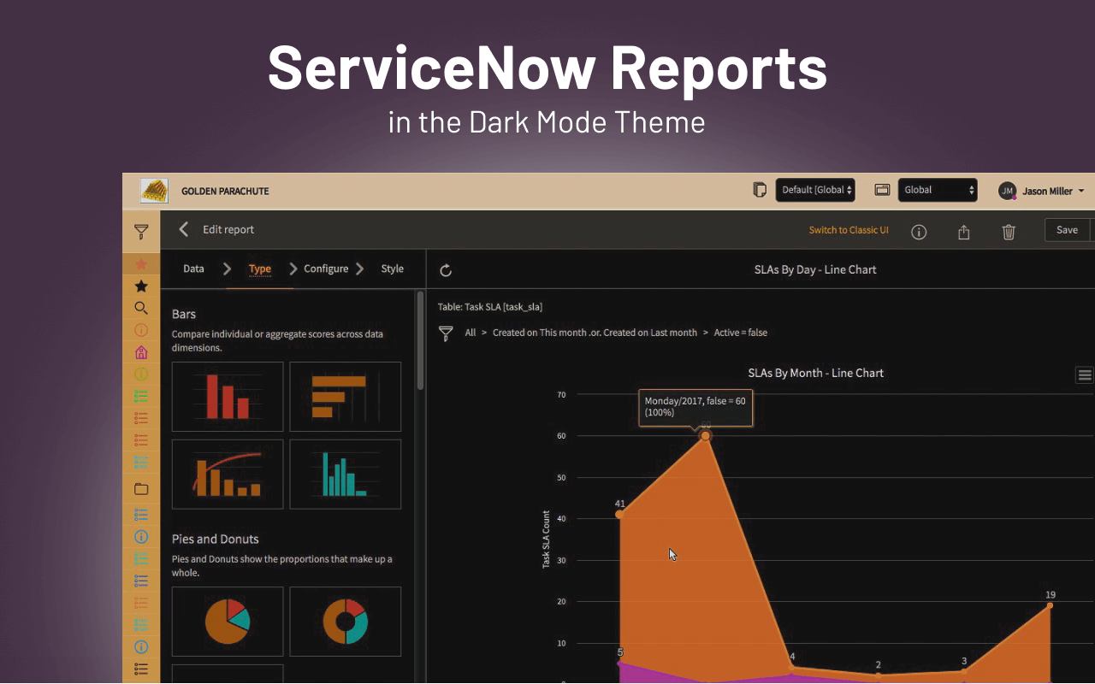Choose the red vertical bar chart thumbnail
This screenshot has width=1095, height=684.
[x=228, y=397]
